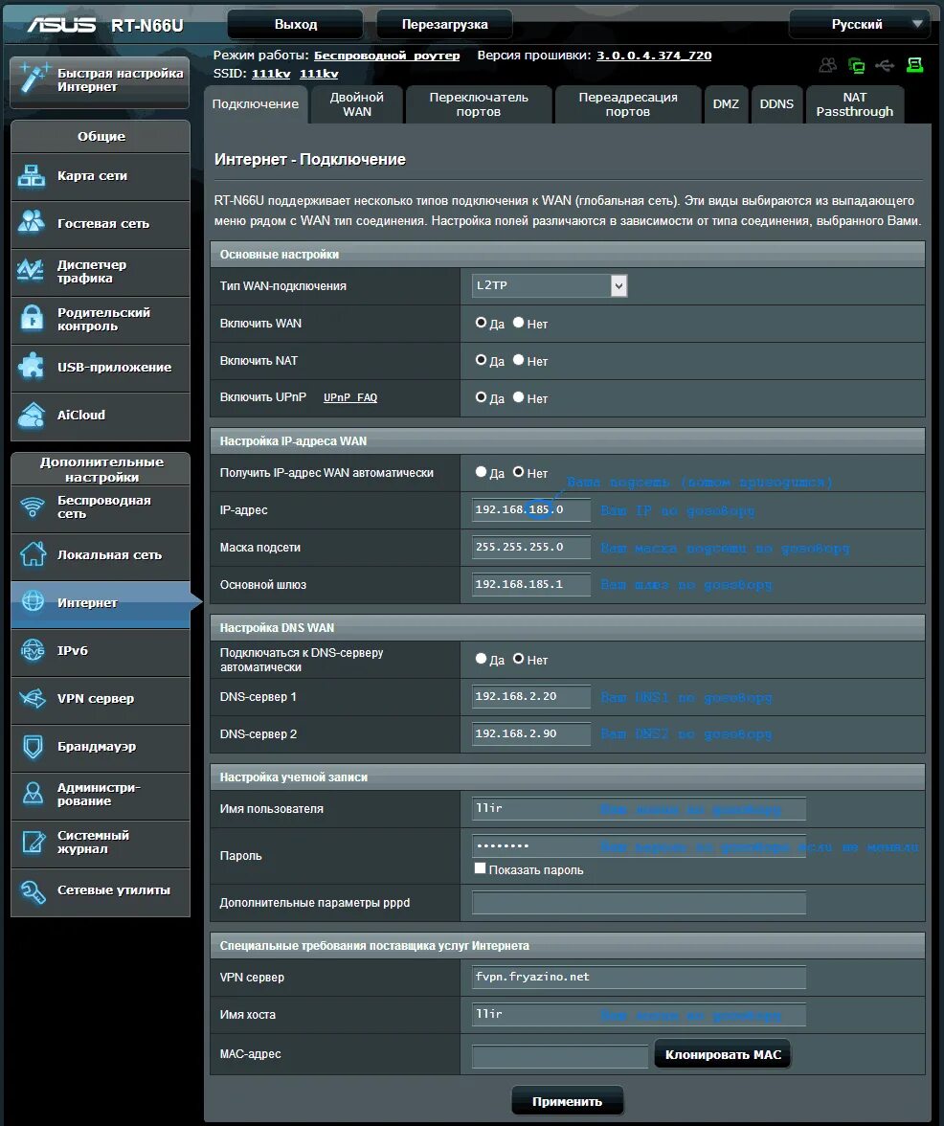
Task: Click the Имя пользователя field
Action: click(x=639, y=808)
